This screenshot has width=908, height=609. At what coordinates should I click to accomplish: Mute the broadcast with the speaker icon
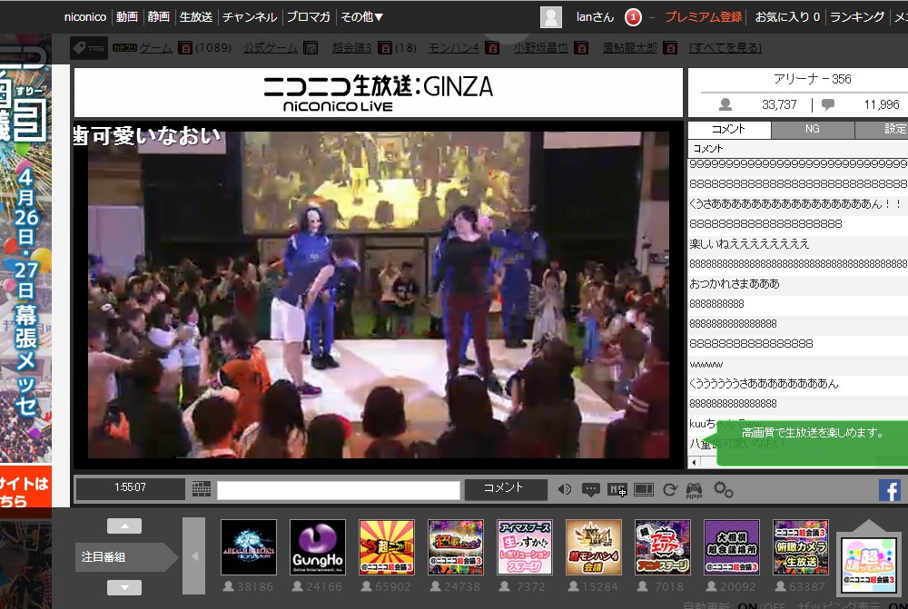(x=564, y=490)
